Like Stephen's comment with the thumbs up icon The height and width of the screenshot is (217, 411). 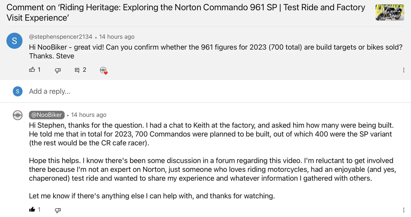tap(32, 70)
